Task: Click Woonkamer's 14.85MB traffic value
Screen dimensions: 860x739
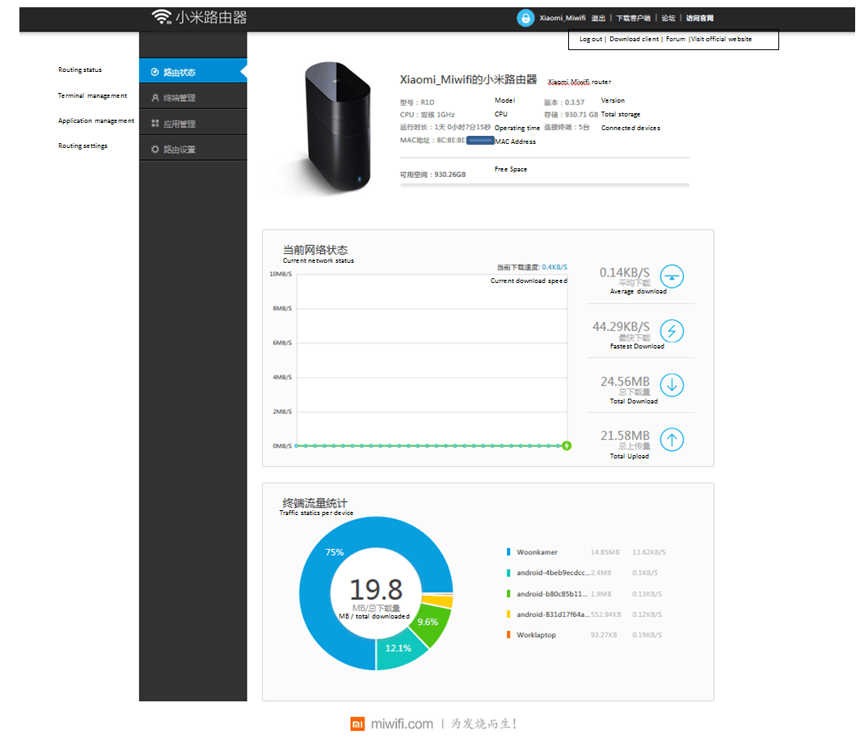Action: [x=605, y=552]
